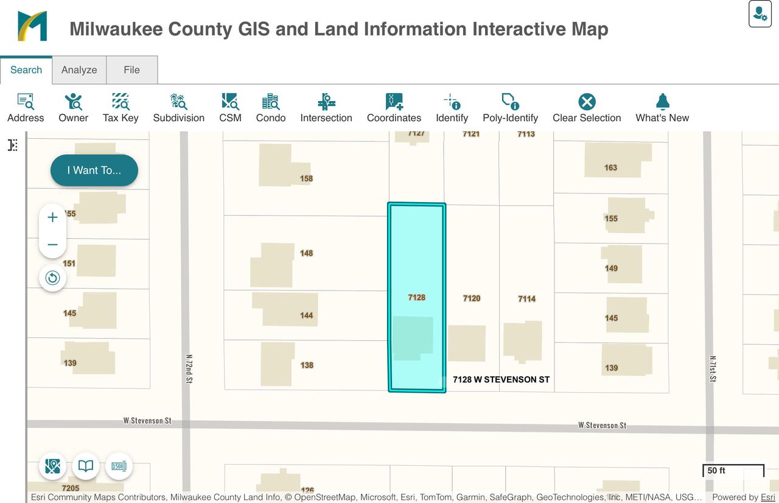Expand the left side panel

point(13,145)
